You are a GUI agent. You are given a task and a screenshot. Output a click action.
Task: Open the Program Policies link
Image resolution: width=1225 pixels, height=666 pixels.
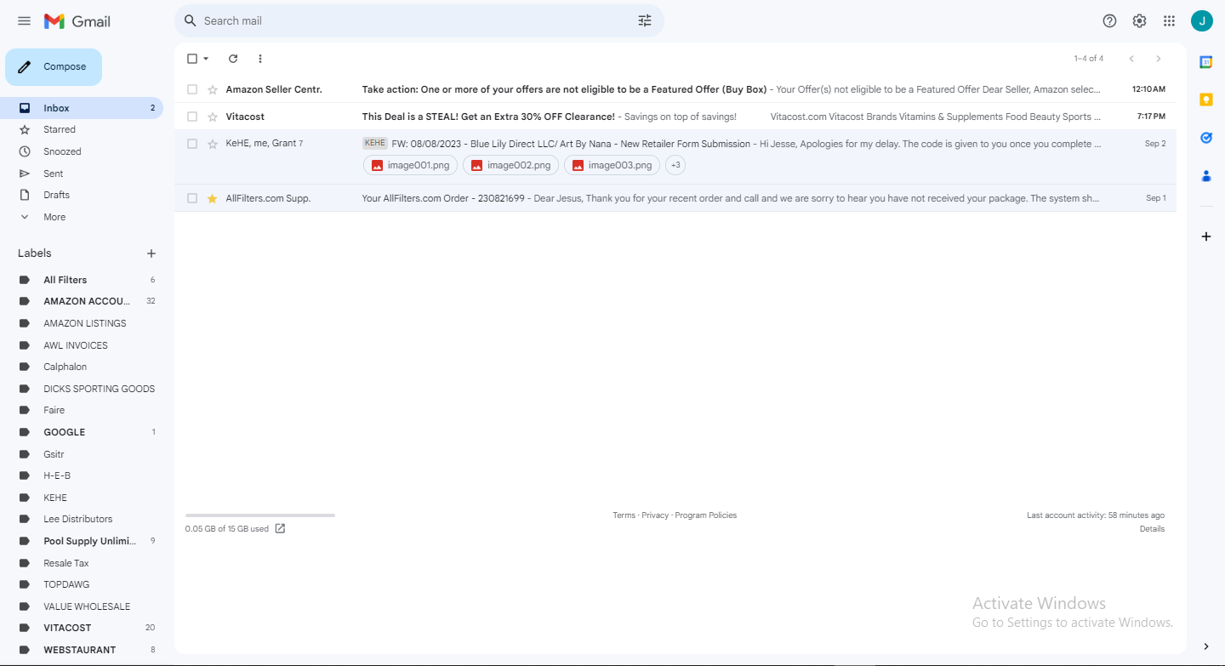706,515
